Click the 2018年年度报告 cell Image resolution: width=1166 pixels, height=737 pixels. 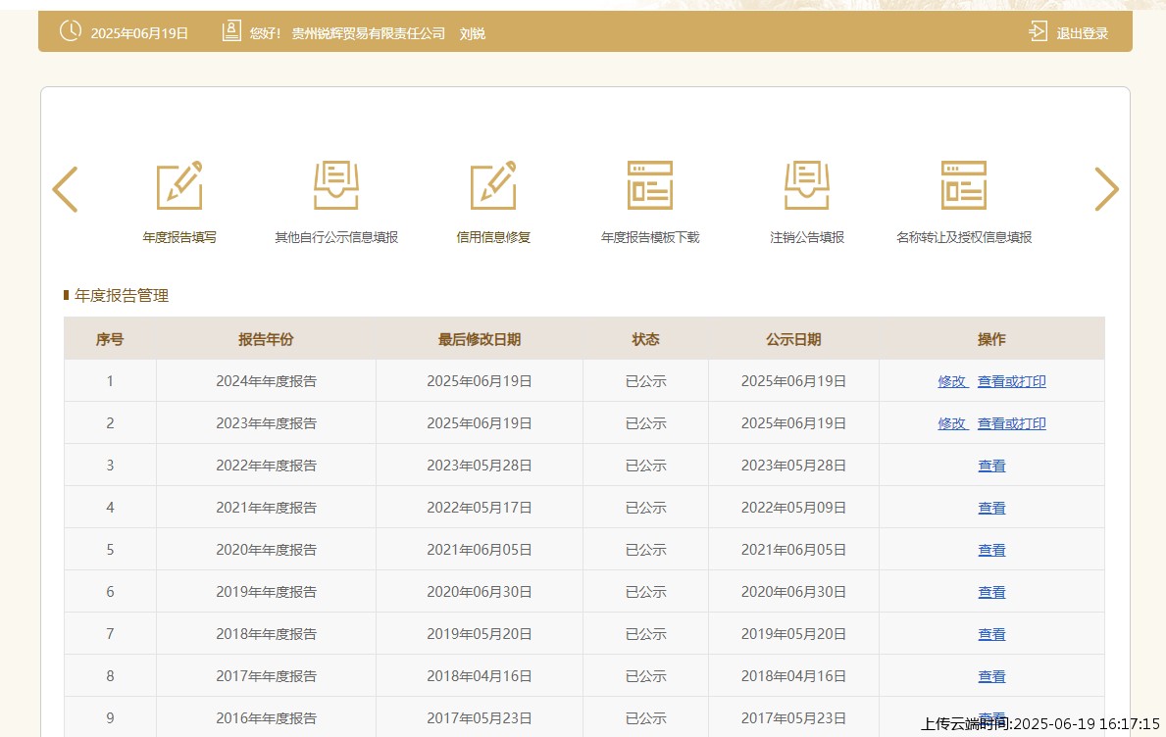[x=266, y=634]
